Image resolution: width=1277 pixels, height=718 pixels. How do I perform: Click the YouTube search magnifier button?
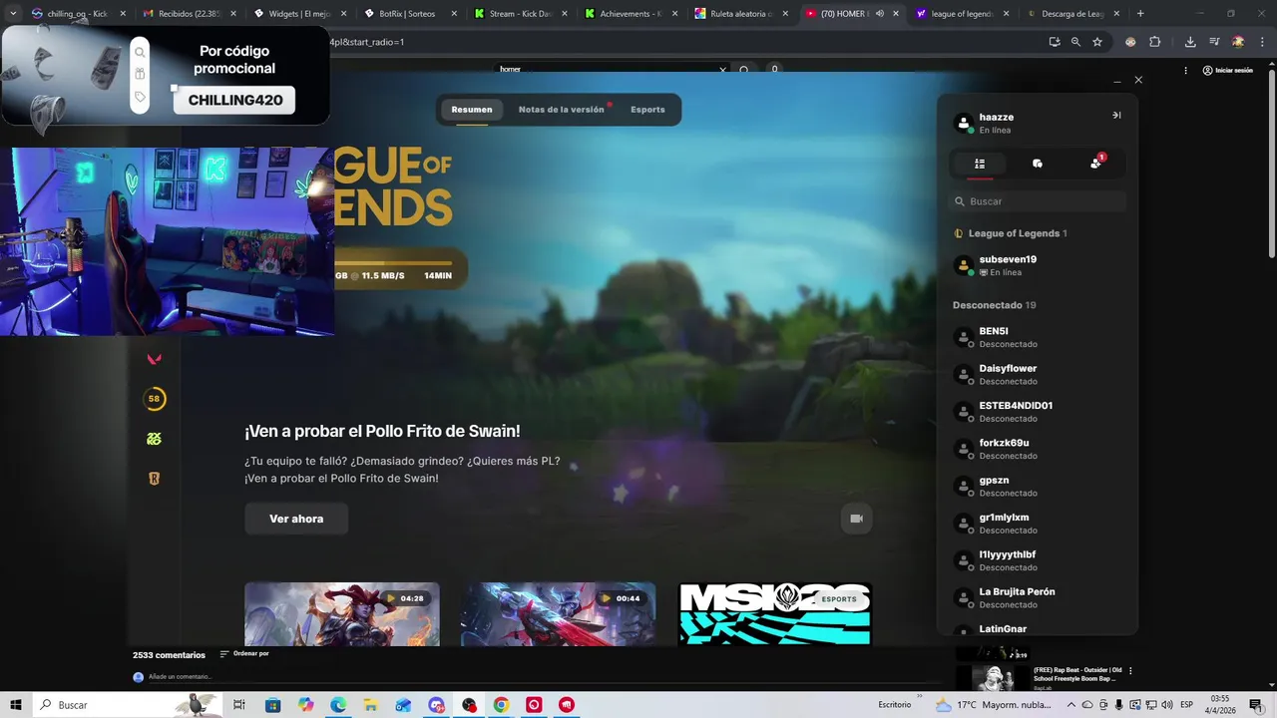coord(744,70)
